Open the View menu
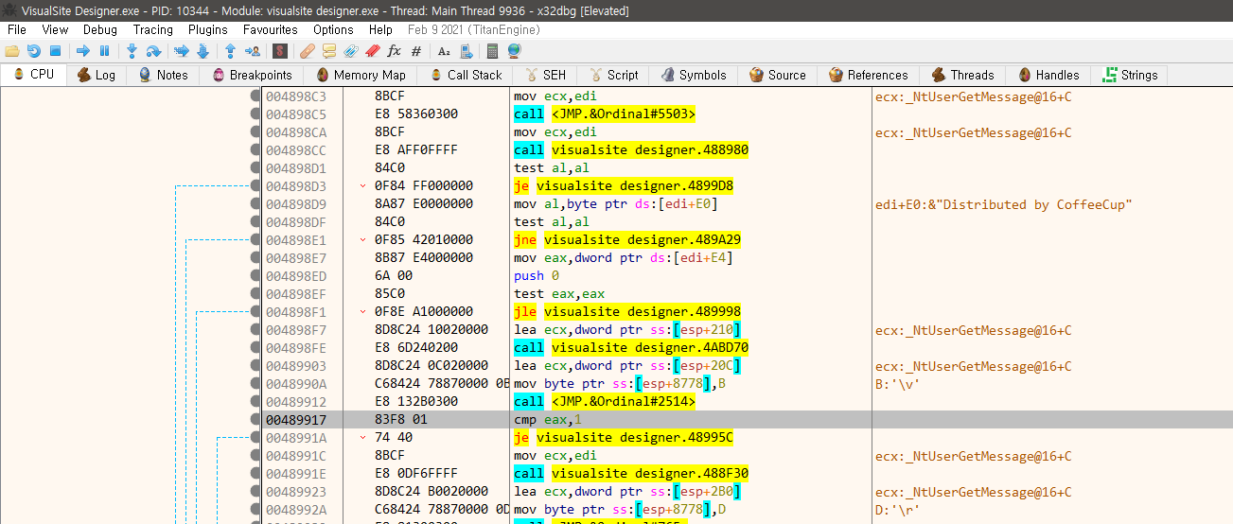The width and height of the screenshot is (1233, 524). pyautogui.click(x=55, y=29)
